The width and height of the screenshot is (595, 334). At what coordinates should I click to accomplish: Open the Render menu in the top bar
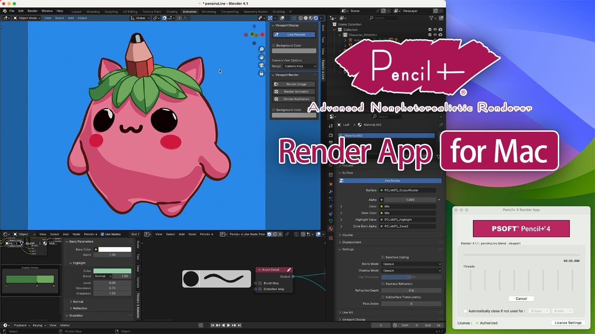point(33,11)
